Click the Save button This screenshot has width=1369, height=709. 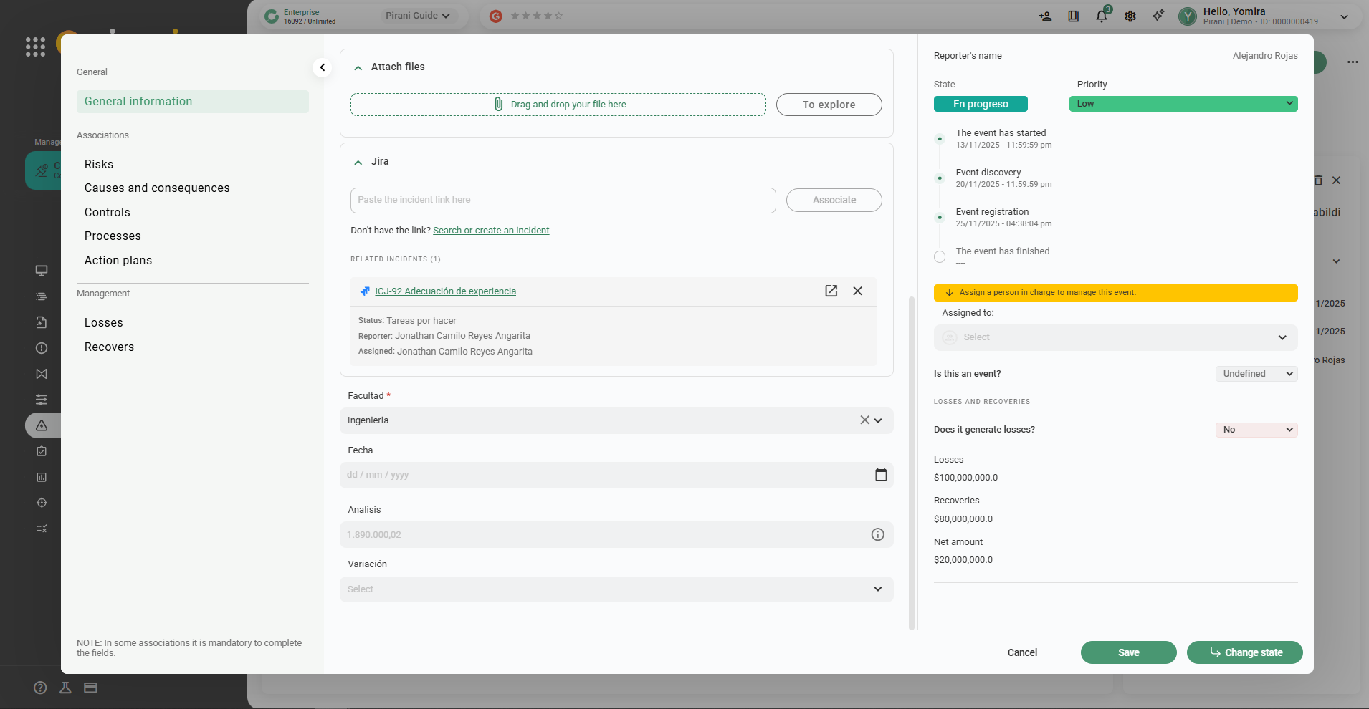click(x=1128, y=652)
